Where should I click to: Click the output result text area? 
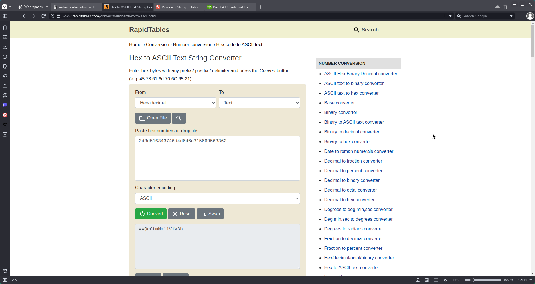point(218,246)
